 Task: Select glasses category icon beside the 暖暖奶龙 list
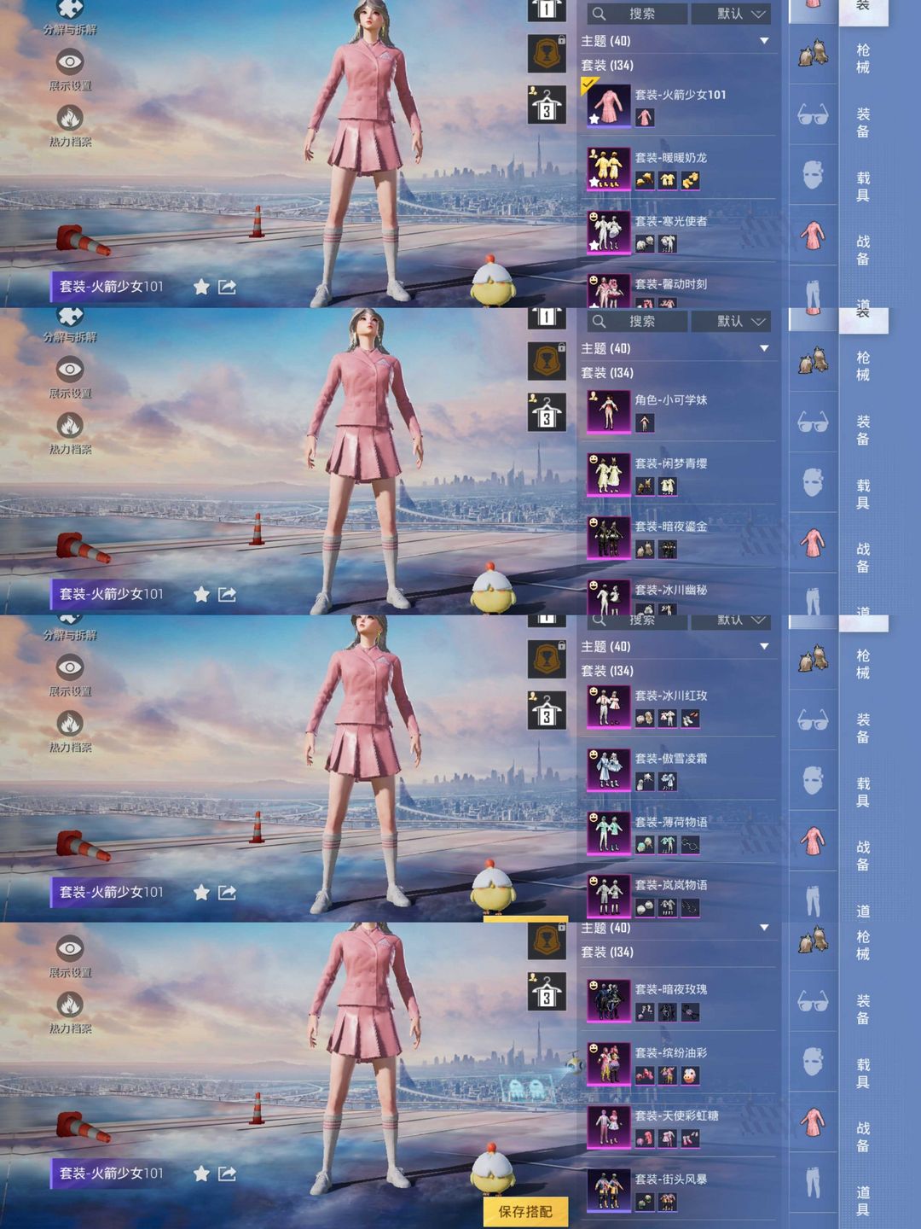813,114
